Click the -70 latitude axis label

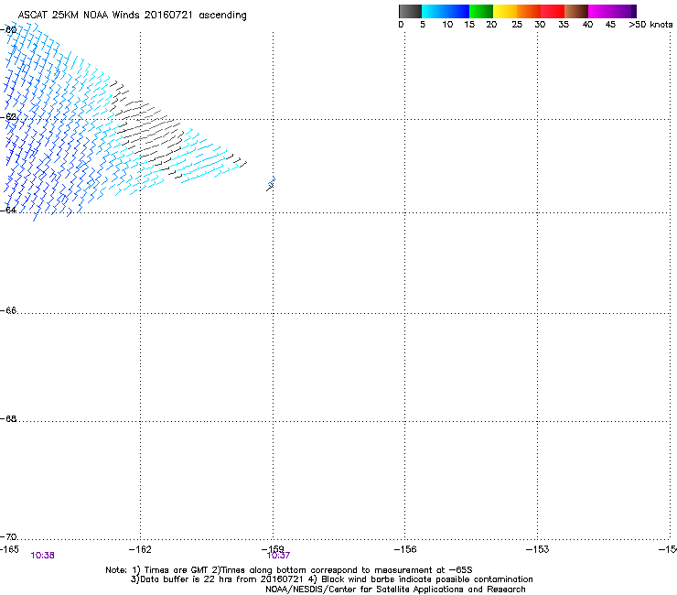tap(8, 536)
